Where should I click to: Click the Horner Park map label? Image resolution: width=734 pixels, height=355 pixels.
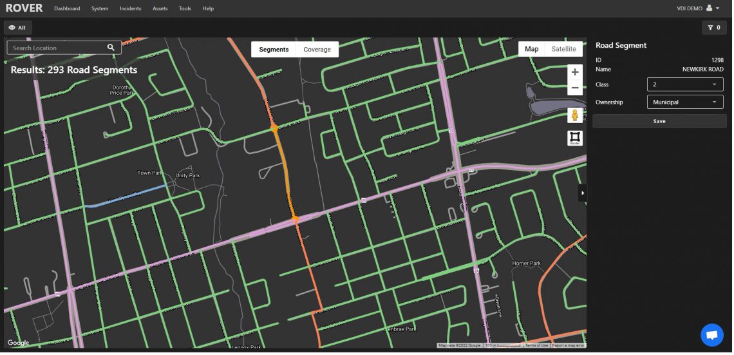[527, 264]
